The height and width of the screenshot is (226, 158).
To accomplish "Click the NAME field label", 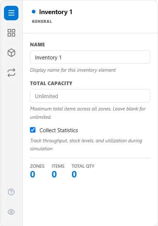I will point(38,45).
